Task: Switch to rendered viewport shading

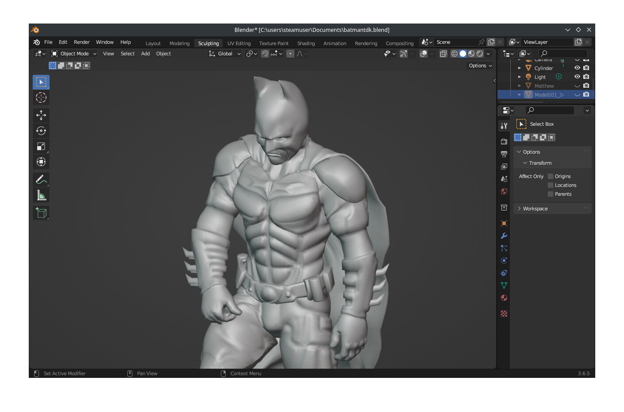Action: pos(480,54)
